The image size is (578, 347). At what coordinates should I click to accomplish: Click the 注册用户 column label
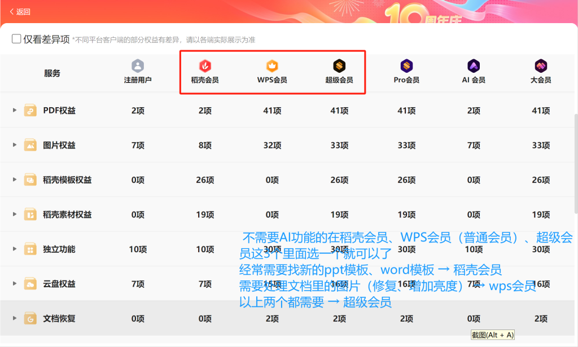click(x=138, y=80)
